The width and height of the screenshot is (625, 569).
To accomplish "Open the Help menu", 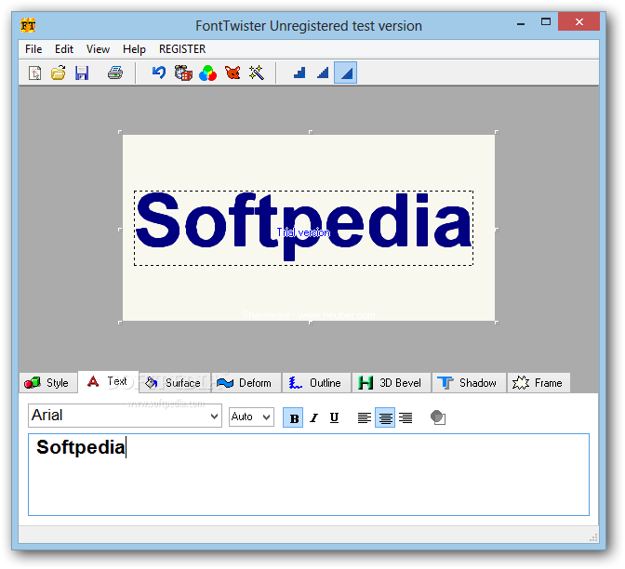I will (134, 49).
